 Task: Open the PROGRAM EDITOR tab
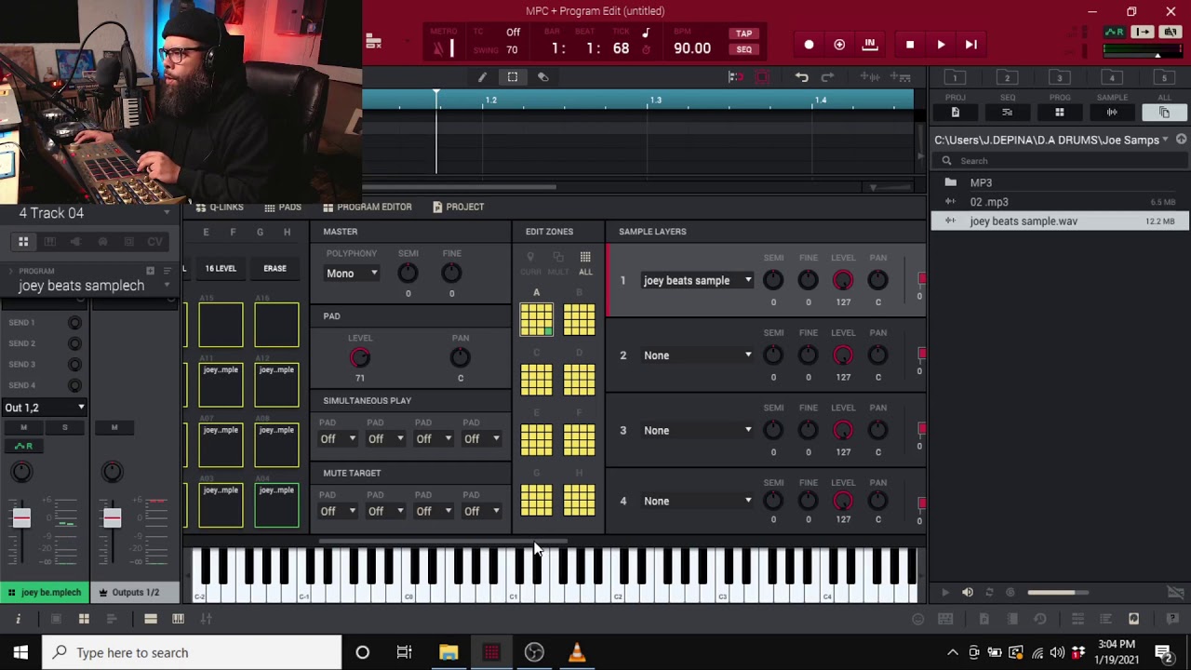[368, 207]
